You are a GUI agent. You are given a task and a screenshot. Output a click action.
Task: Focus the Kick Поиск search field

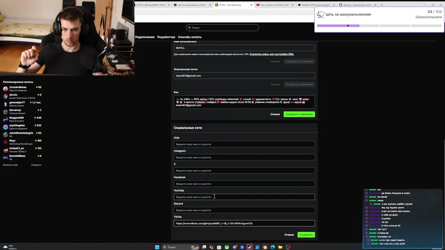(222, 28)
